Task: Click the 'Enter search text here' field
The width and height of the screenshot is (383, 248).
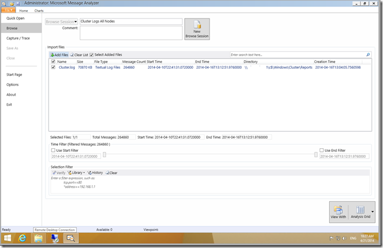Action: tap(298, 55)
